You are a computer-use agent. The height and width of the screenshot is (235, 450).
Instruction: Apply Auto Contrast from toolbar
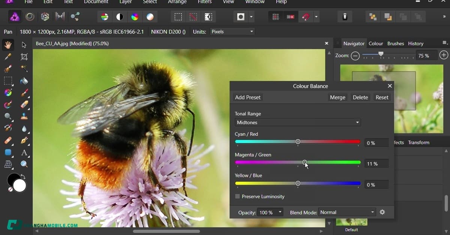(x=120, y=16)
